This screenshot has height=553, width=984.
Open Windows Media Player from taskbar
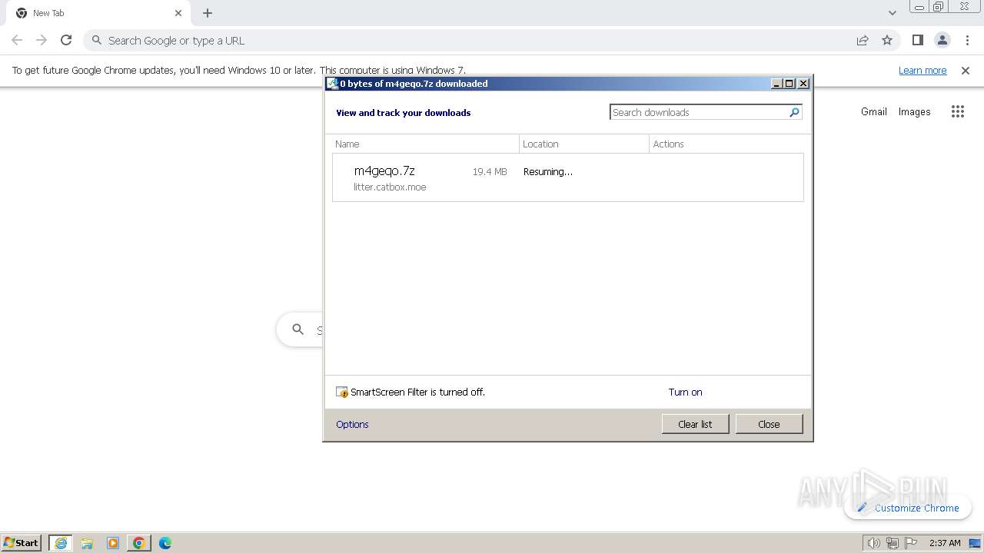pos(113,543)
